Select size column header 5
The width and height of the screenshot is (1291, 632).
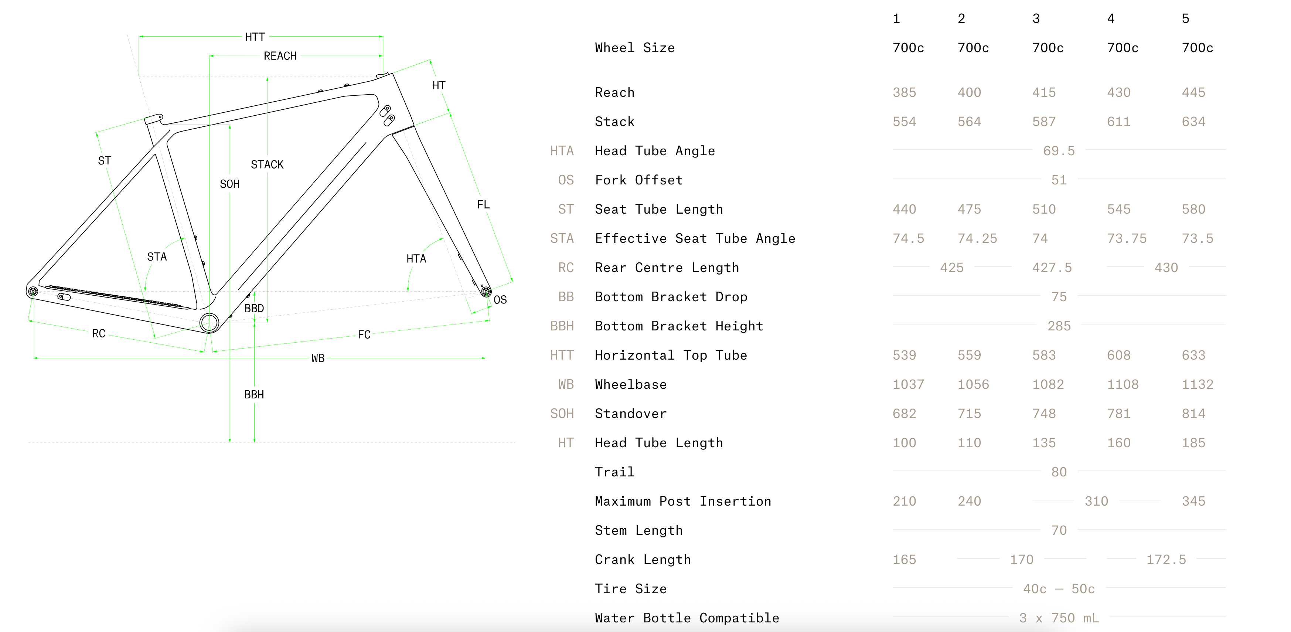click(1185, 18)
